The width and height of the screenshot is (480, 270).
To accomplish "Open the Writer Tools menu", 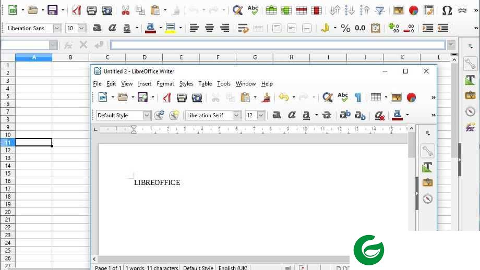I will pos(223,84).
